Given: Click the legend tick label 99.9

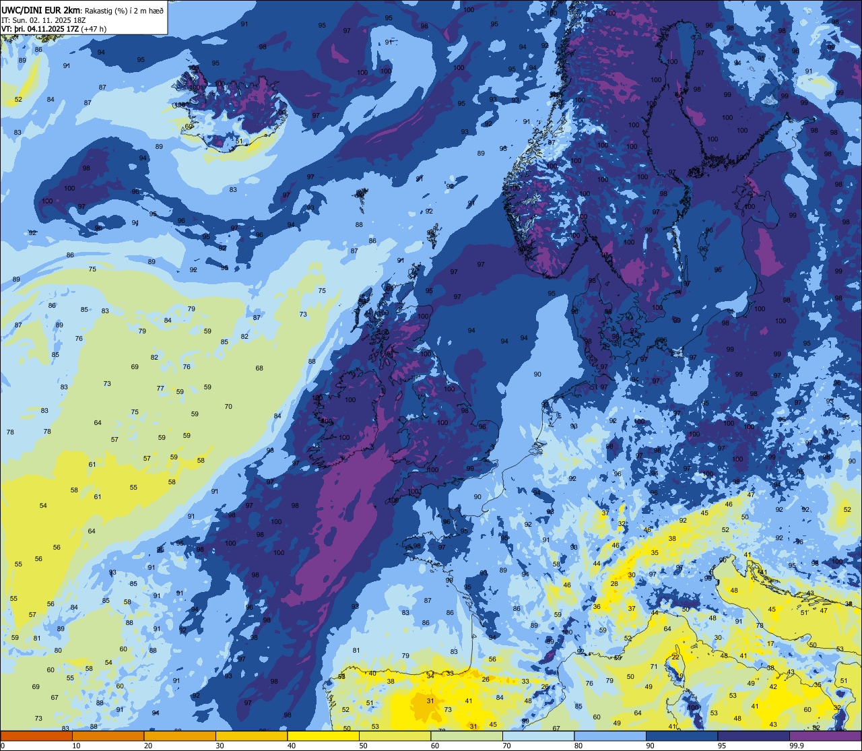Looking at the screenshot, I should (796, 746).
